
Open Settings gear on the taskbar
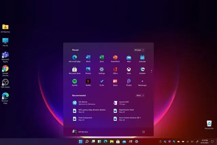(137, 142)
